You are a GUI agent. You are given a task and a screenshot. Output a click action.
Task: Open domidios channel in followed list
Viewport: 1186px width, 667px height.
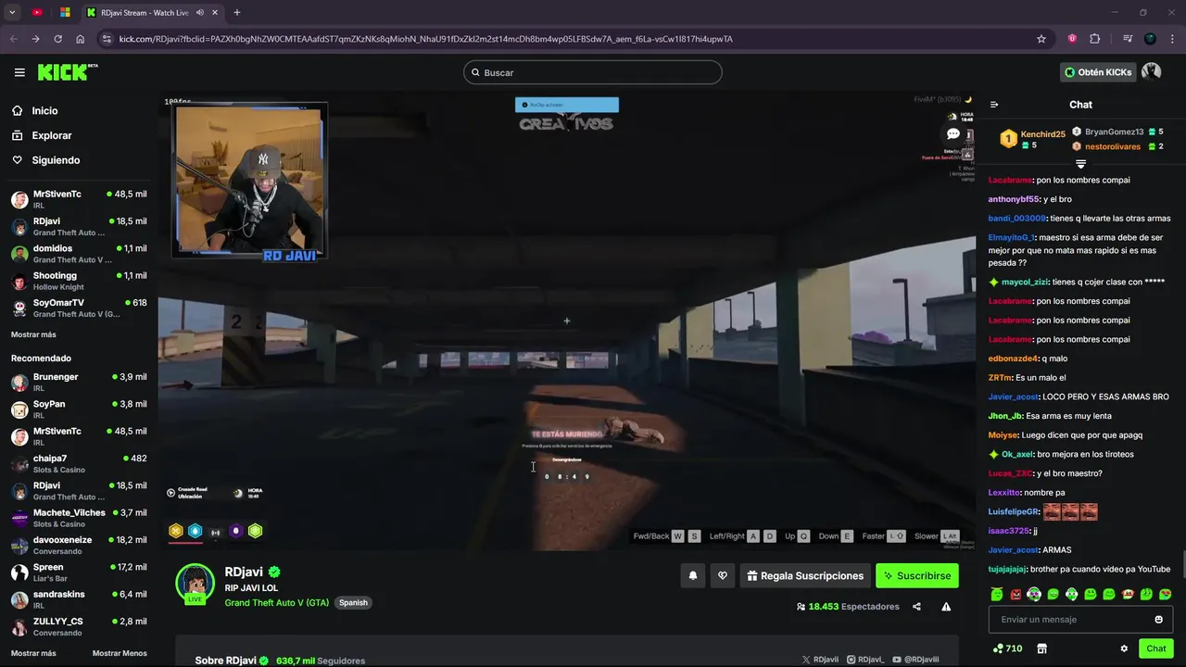click(x=79, y=254)
